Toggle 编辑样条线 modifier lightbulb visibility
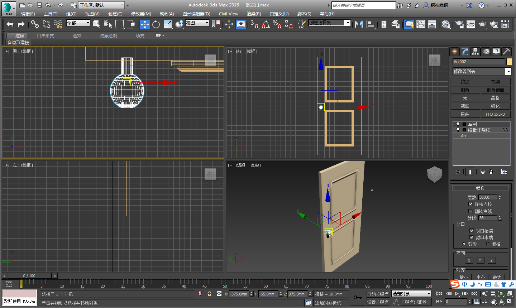516x308 pixels. (x=458, y=130)
